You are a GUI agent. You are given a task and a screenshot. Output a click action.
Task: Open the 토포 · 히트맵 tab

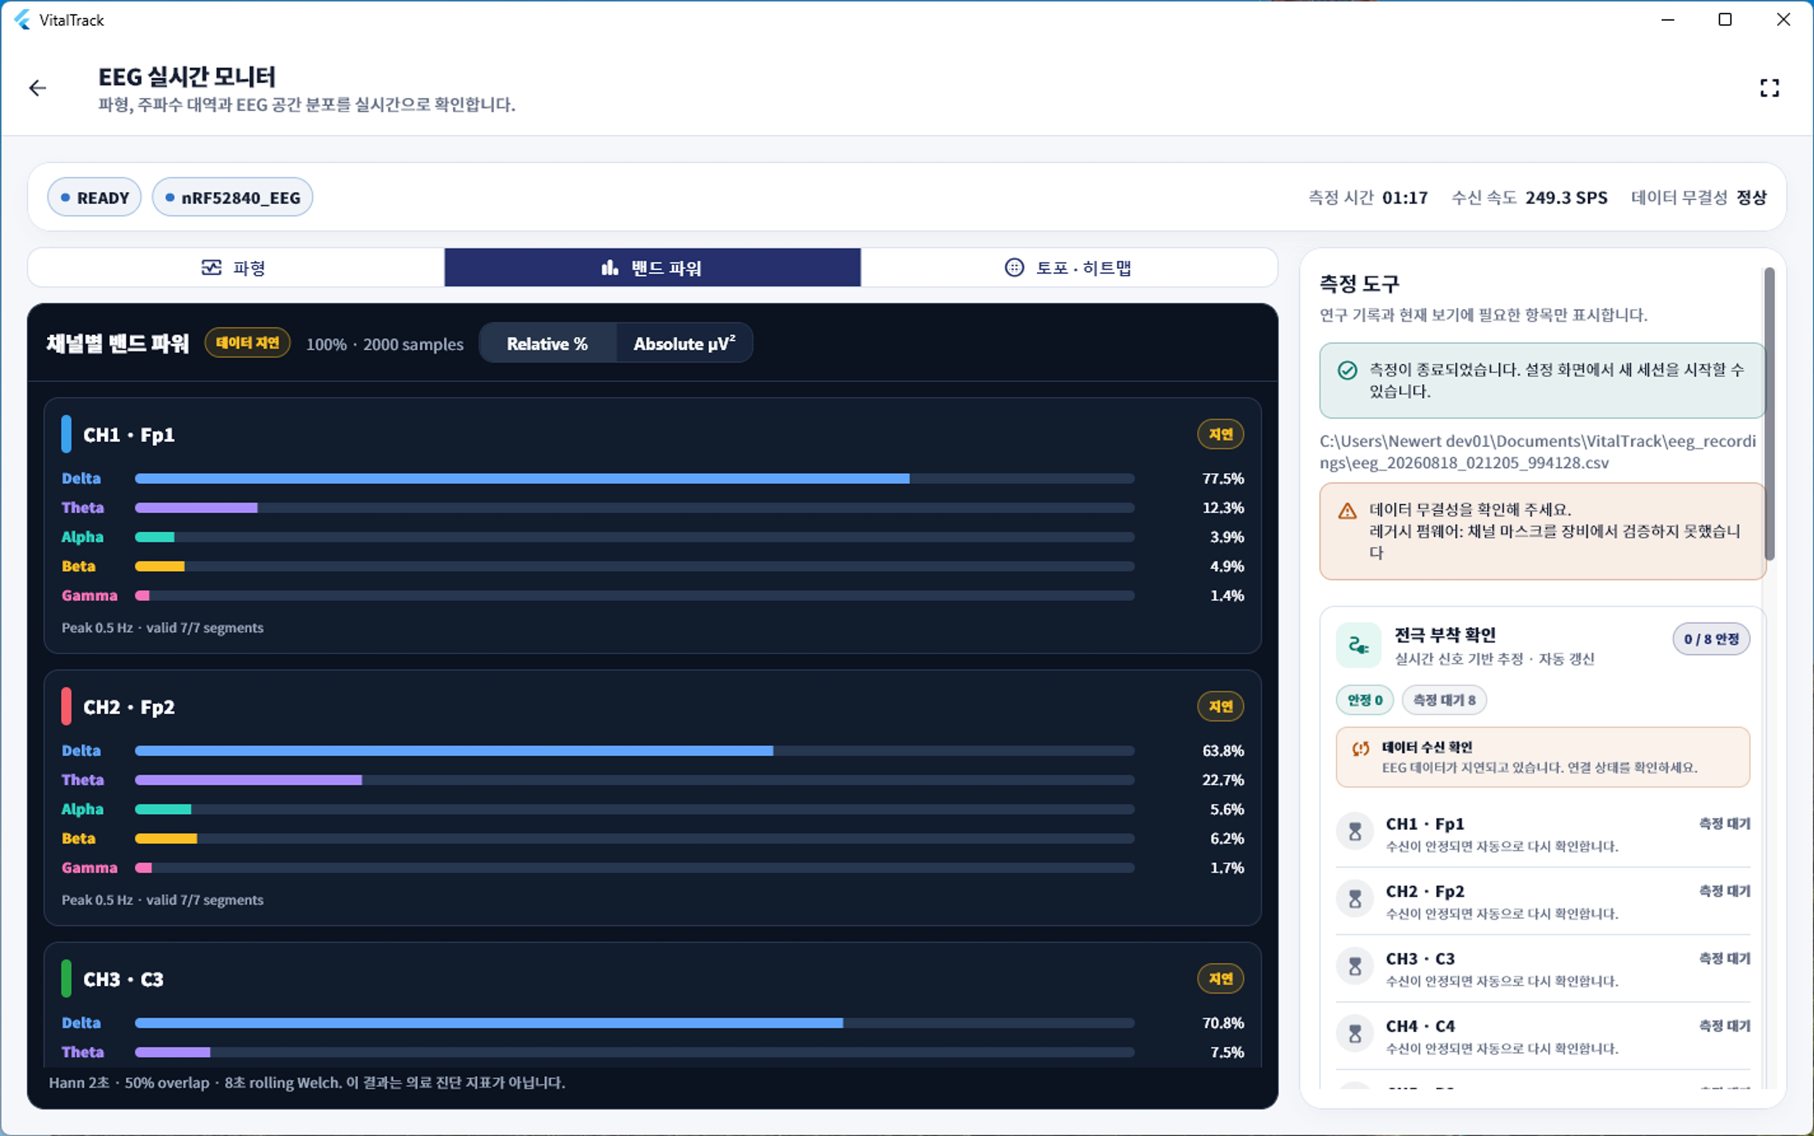(x=1069, y=268)
